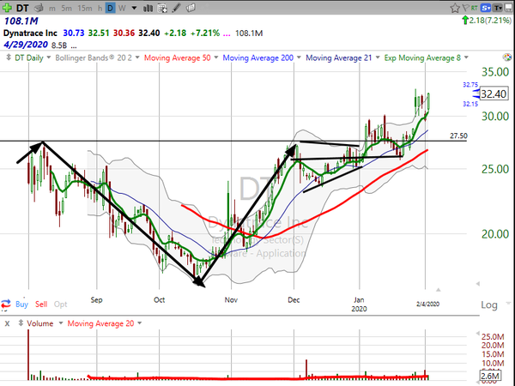Open Bollinger Bands 20 2 dropdown
This screenshot has width=515, height=386.
[137, 57]
